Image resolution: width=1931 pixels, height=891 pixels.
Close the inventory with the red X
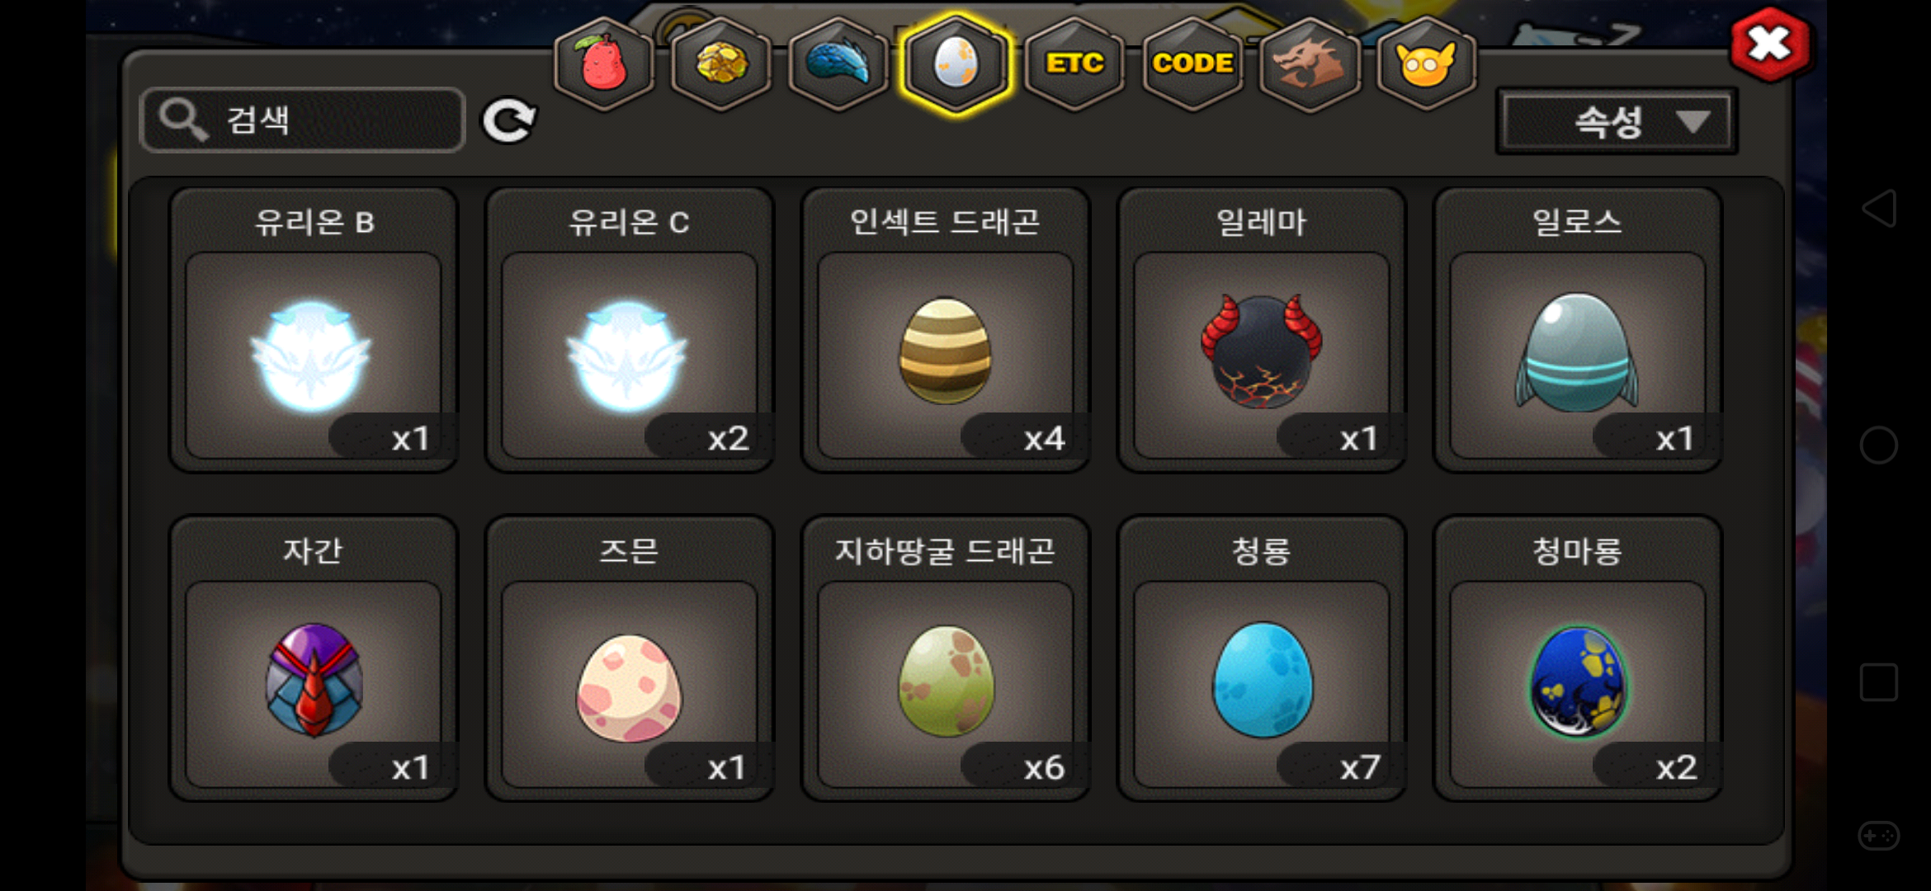click(1770, 45)
